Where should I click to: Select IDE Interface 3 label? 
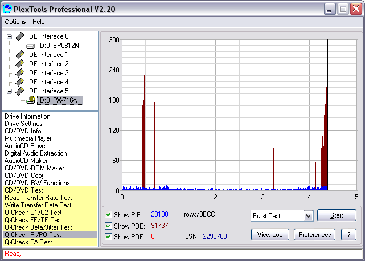coord(48,73)
